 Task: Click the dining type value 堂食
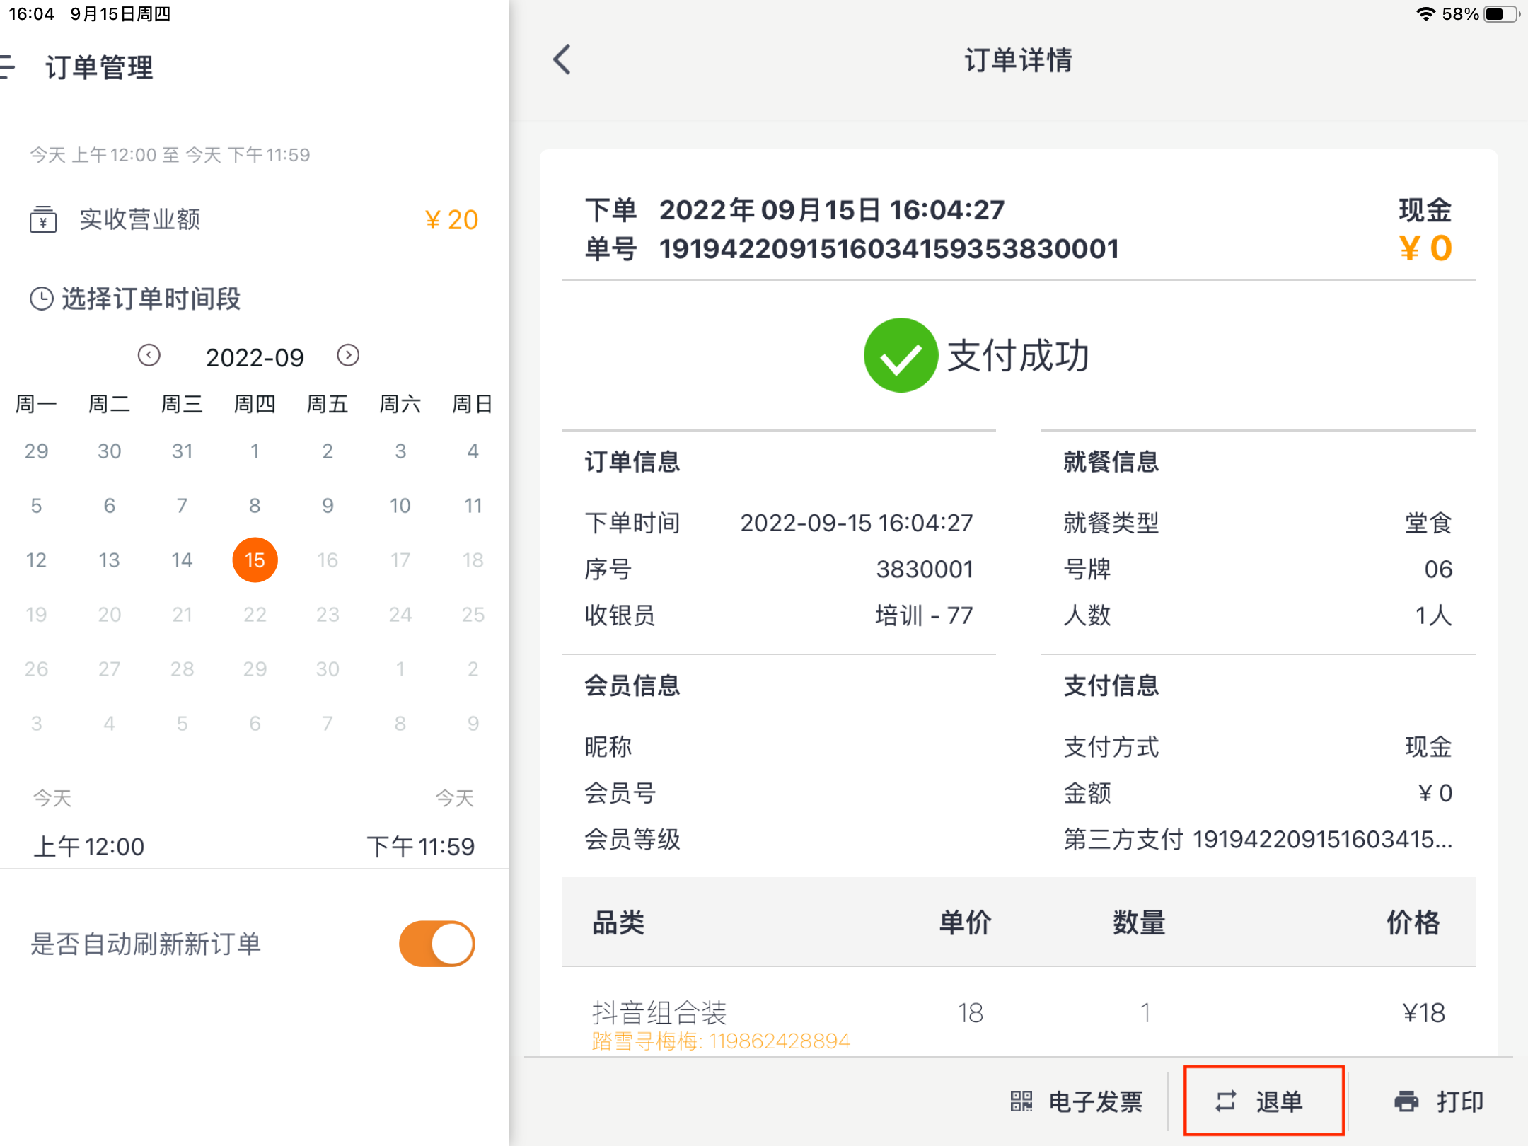click(1428, 523)
